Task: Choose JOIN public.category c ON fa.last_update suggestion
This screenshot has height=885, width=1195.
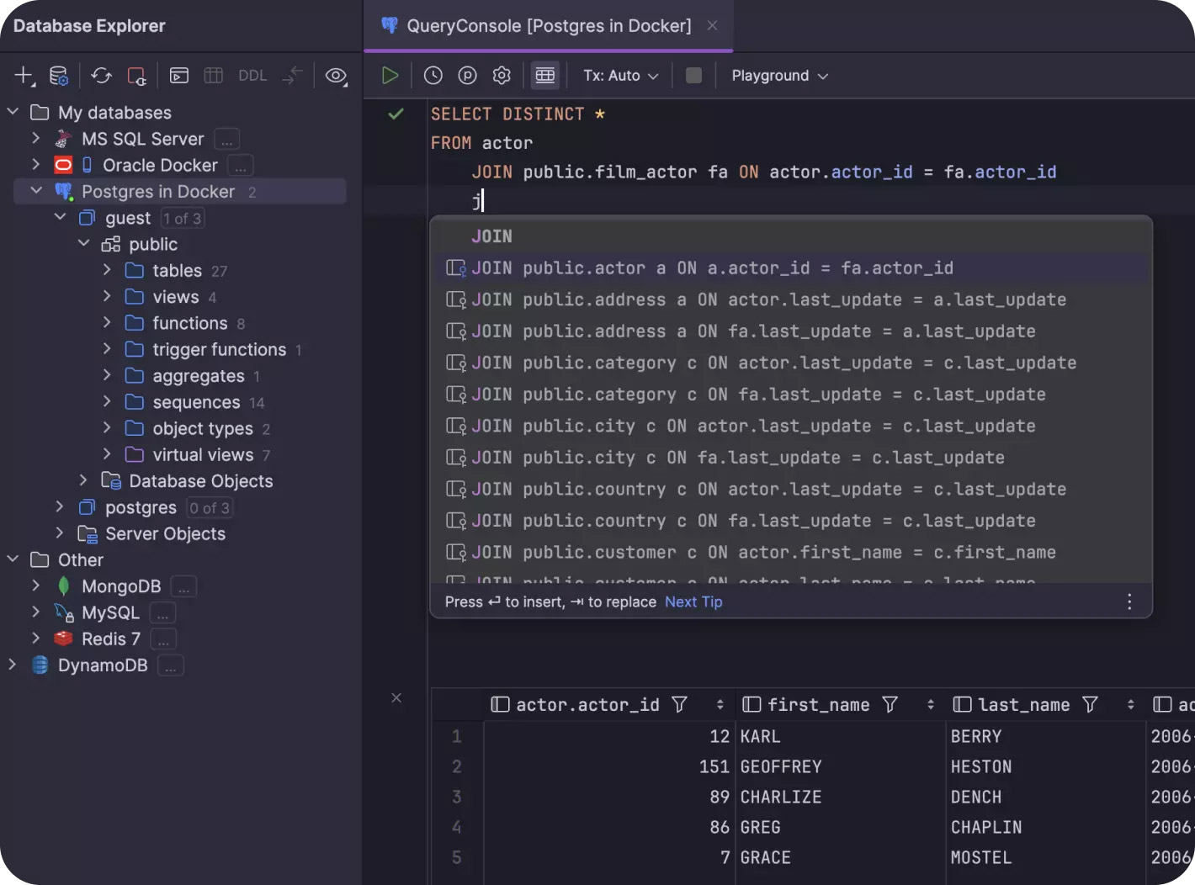Action: pyautogui.click(x=791, y=395)
